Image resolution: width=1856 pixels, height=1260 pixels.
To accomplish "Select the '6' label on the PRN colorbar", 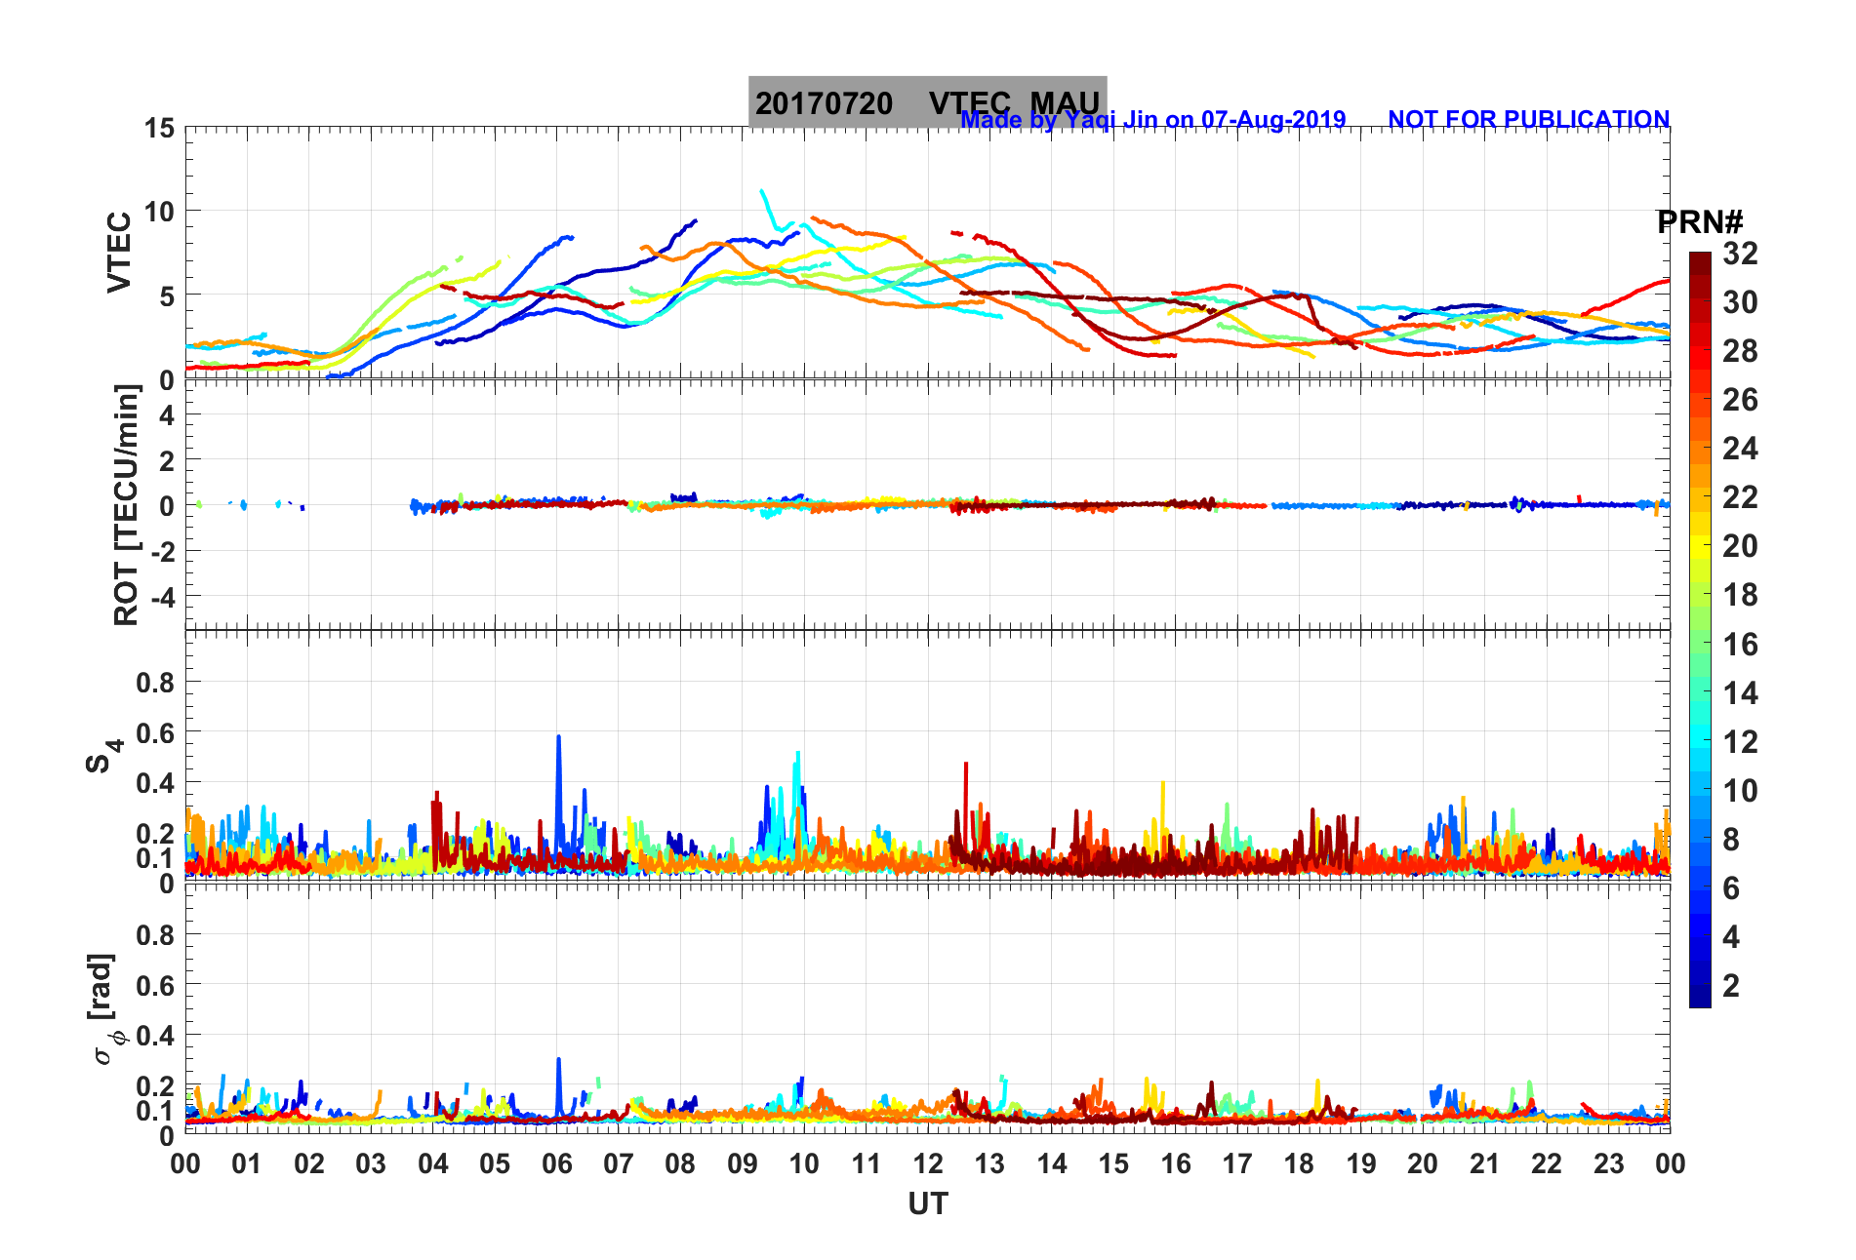I will [1731, 888].
